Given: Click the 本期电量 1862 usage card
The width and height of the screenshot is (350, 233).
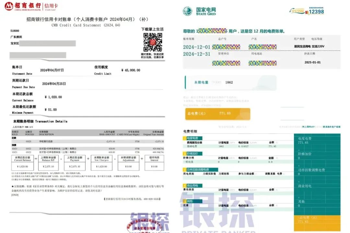Looking at the screenshot, I should (x=231, y=83).
